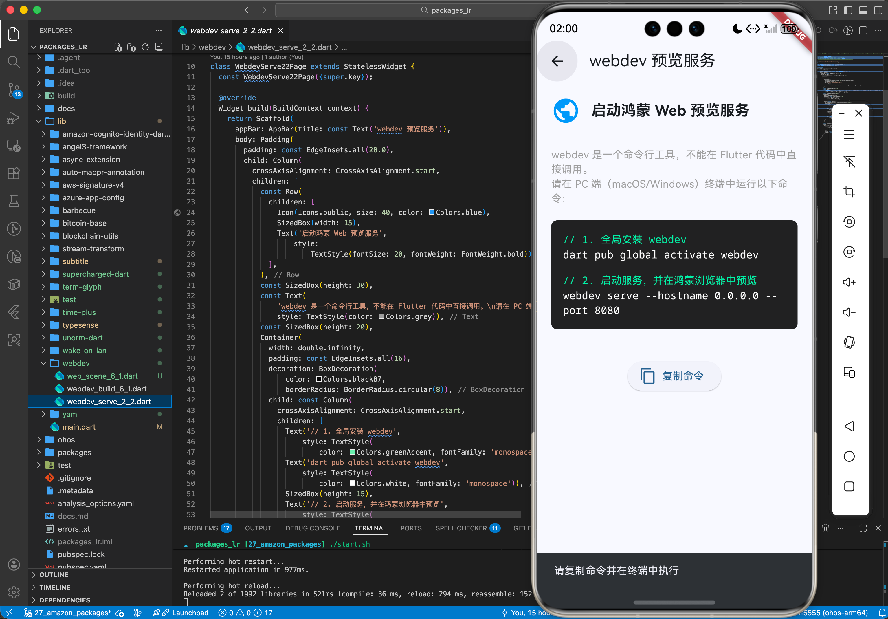Tap the emulator Home circle button
The image size is (888, 619).
pos(849,457)
